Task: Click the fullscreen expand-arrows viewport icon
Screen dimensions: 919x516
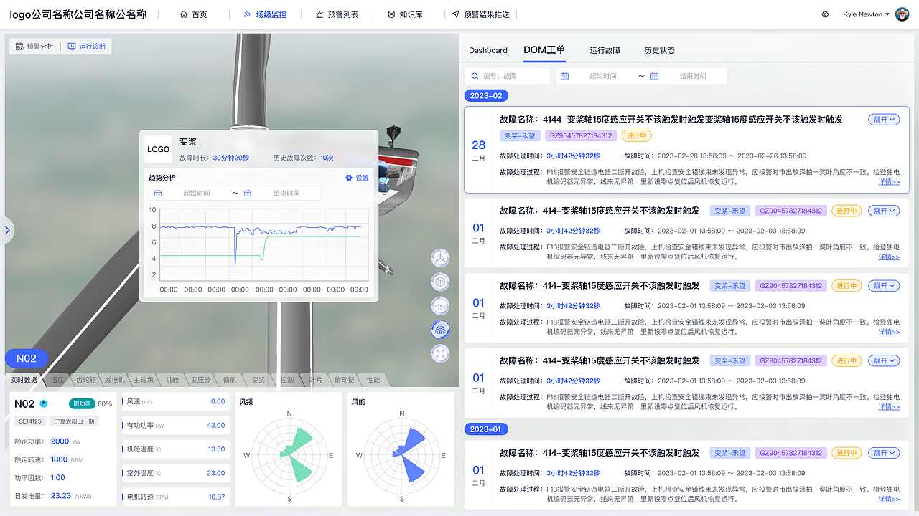Action: coord(440,353)
